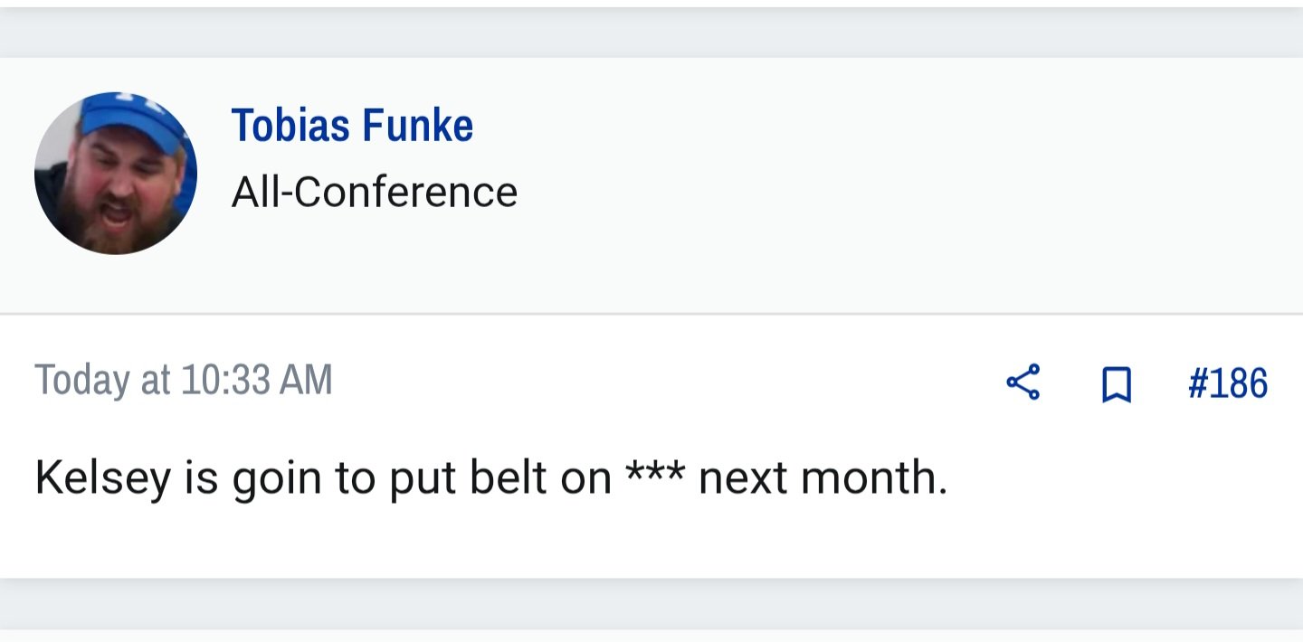Click the words next month in the post
This screenshot has height=642, width=1303.
(823, 478)
